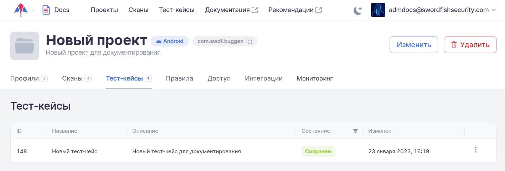Click the project folder thumbnail
Screen dimensions: 505x171
click(25, 46)
